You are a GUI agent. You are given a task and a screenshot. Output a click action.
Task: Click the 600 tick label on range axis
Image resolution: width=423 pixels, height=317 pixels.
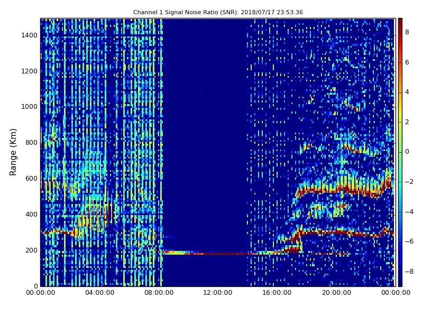pos(31,179)
